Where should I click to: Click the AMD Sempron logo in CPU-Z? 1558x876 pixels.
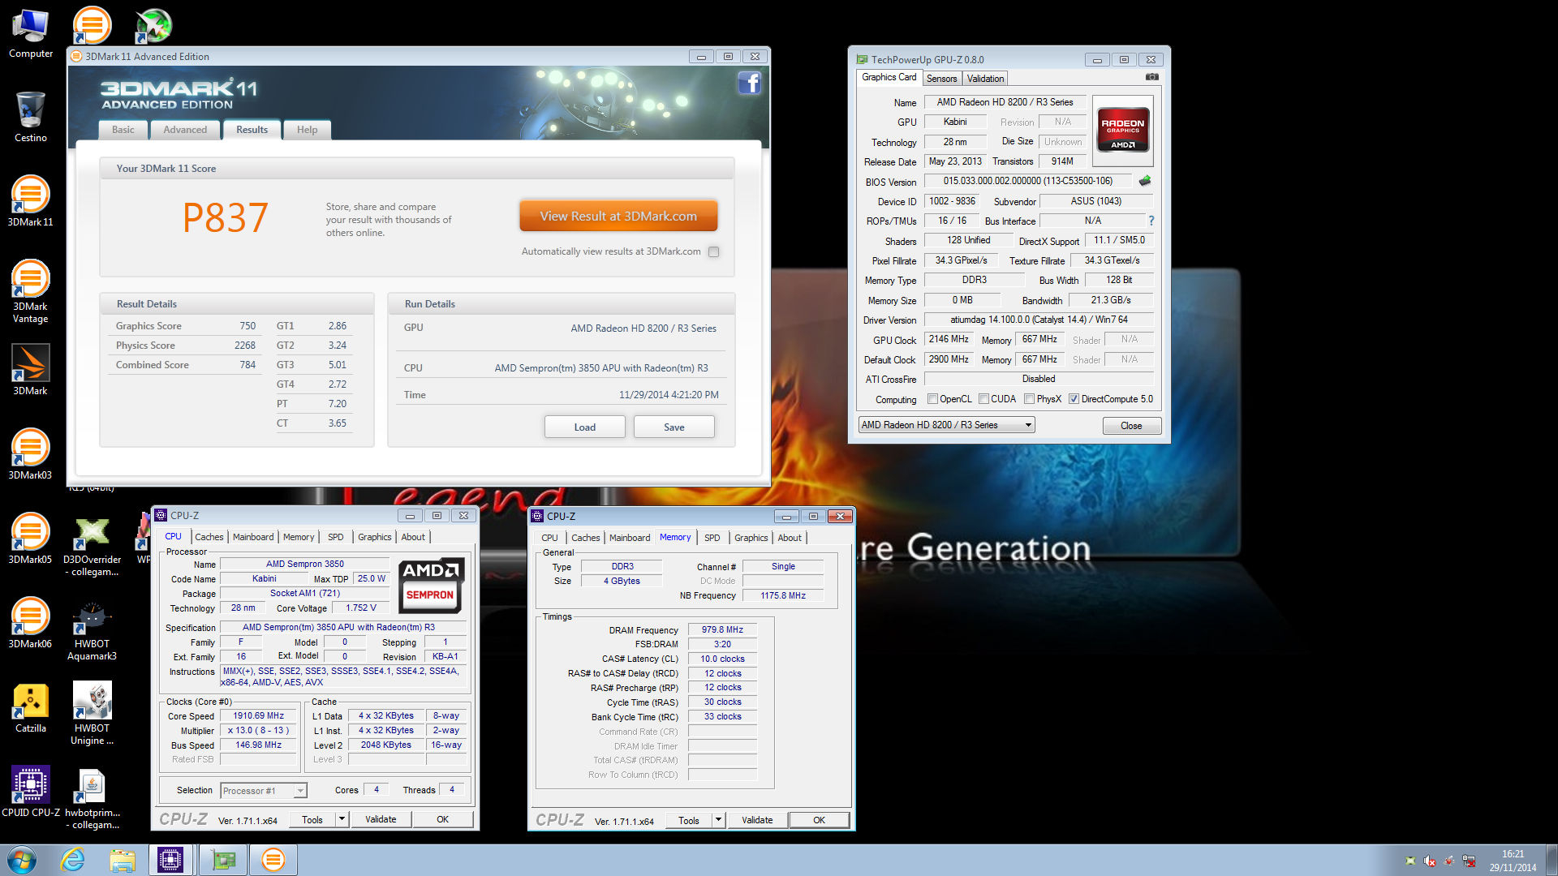point(431,584)
